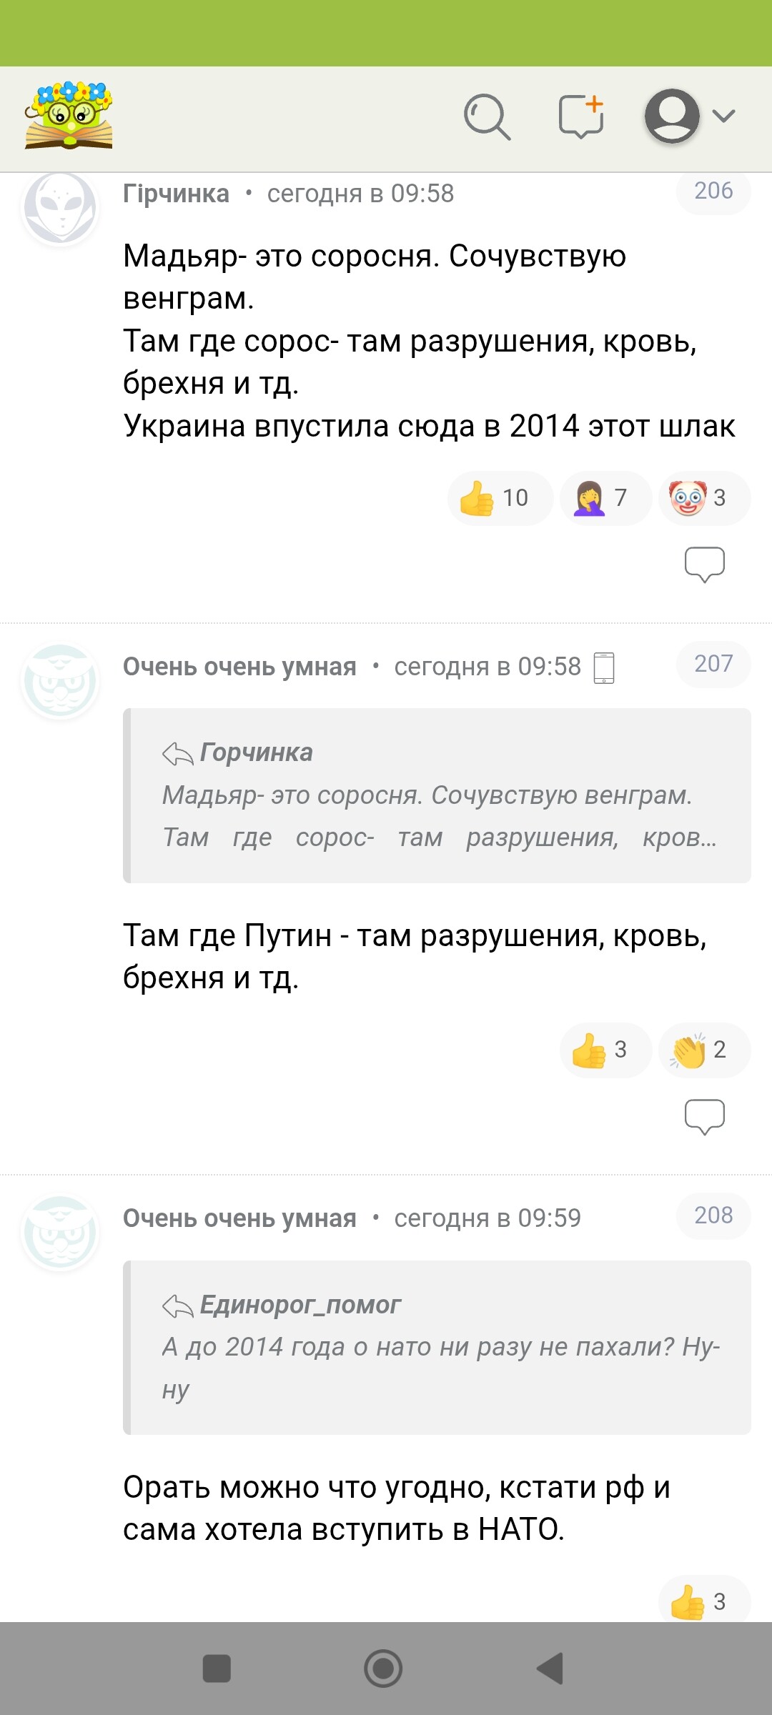Reply to comment 207 via bubble icon
Screen dimensions: 772x1715
coord(704,1116)
